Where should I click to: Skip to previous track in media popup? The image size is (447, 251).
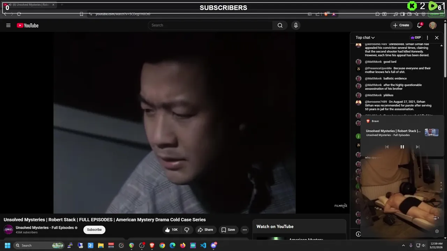[x=387, y=147]
